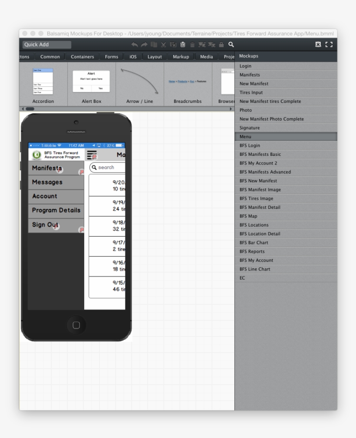Select the Alert Box component thumbnail

pos(92,80)
